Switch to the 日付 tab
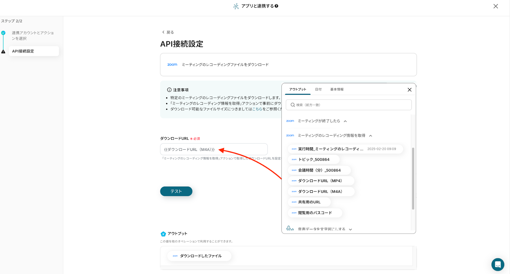The width and height of the screenshot is (510, 274). point(318,90)
